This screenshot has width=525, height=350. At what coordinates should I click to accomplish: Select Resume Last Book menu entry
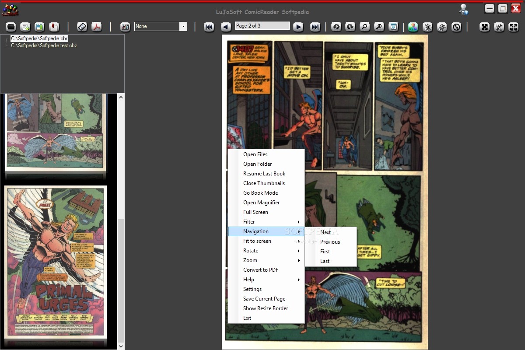[266, 174]
